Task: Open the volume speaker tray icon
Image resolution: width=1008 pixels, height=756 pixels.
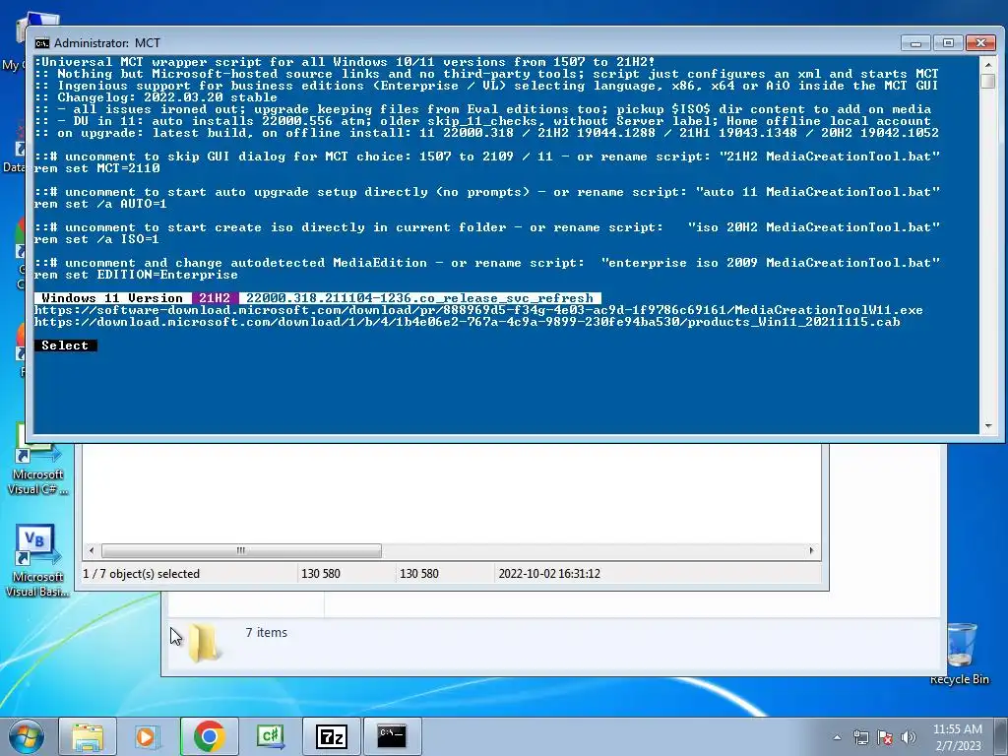Action: coord(908,737)
